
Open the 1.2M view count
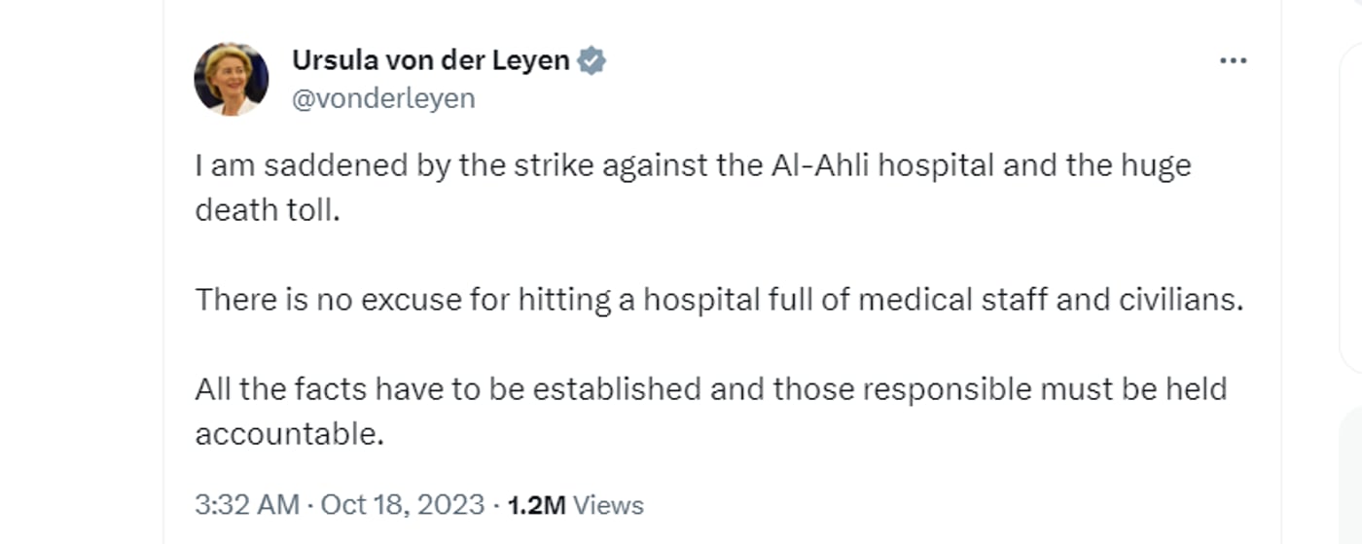click(536, 505)
